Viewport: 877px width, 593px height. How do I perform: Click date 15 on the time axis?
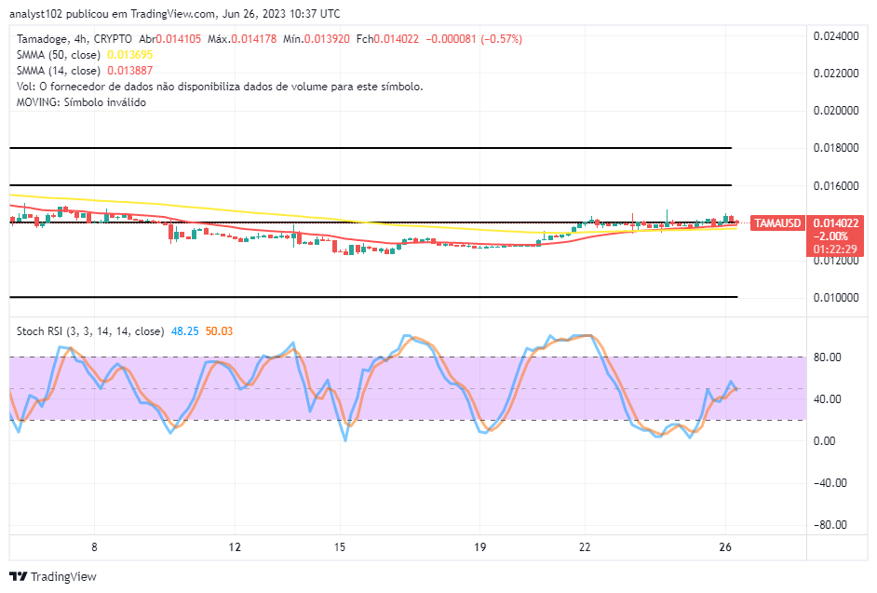tap(340, 547)
